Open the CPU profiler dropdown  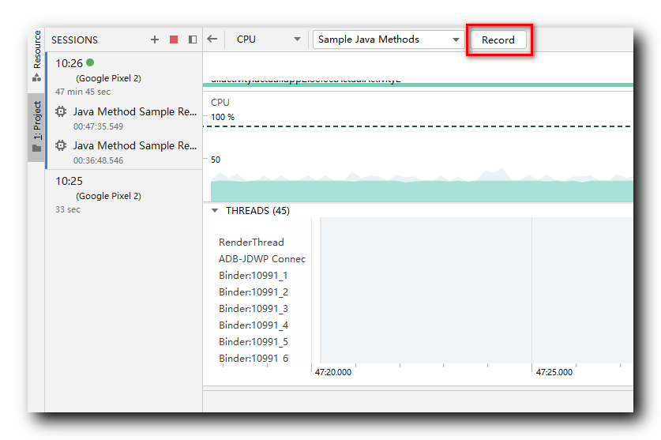point(268,39)
